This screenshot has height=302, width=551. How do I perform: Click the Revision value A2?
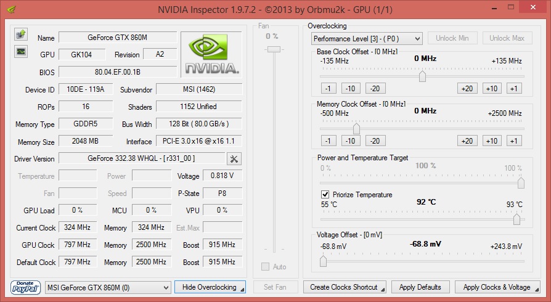point(160,54)
